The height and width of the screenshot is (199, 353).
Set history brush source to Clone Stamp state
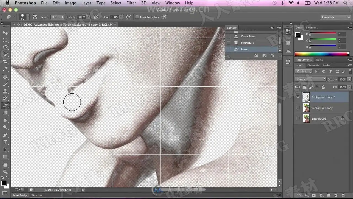(x=229, y=36)
